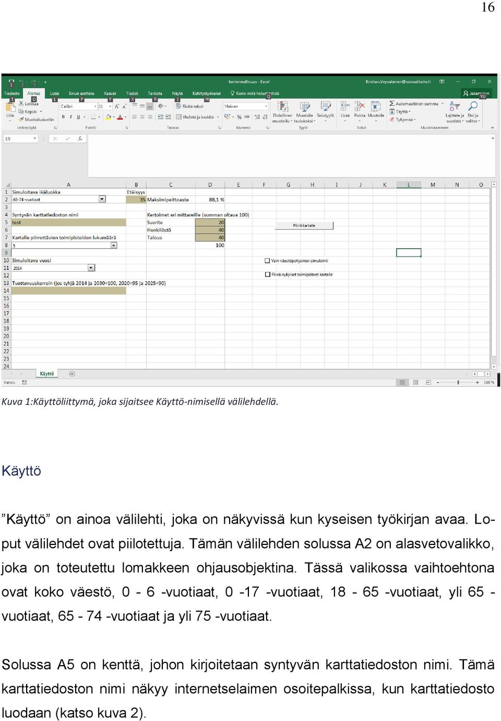501x721 pixels.
Task: Click the fx insert function icon
Action: point(80,138)
